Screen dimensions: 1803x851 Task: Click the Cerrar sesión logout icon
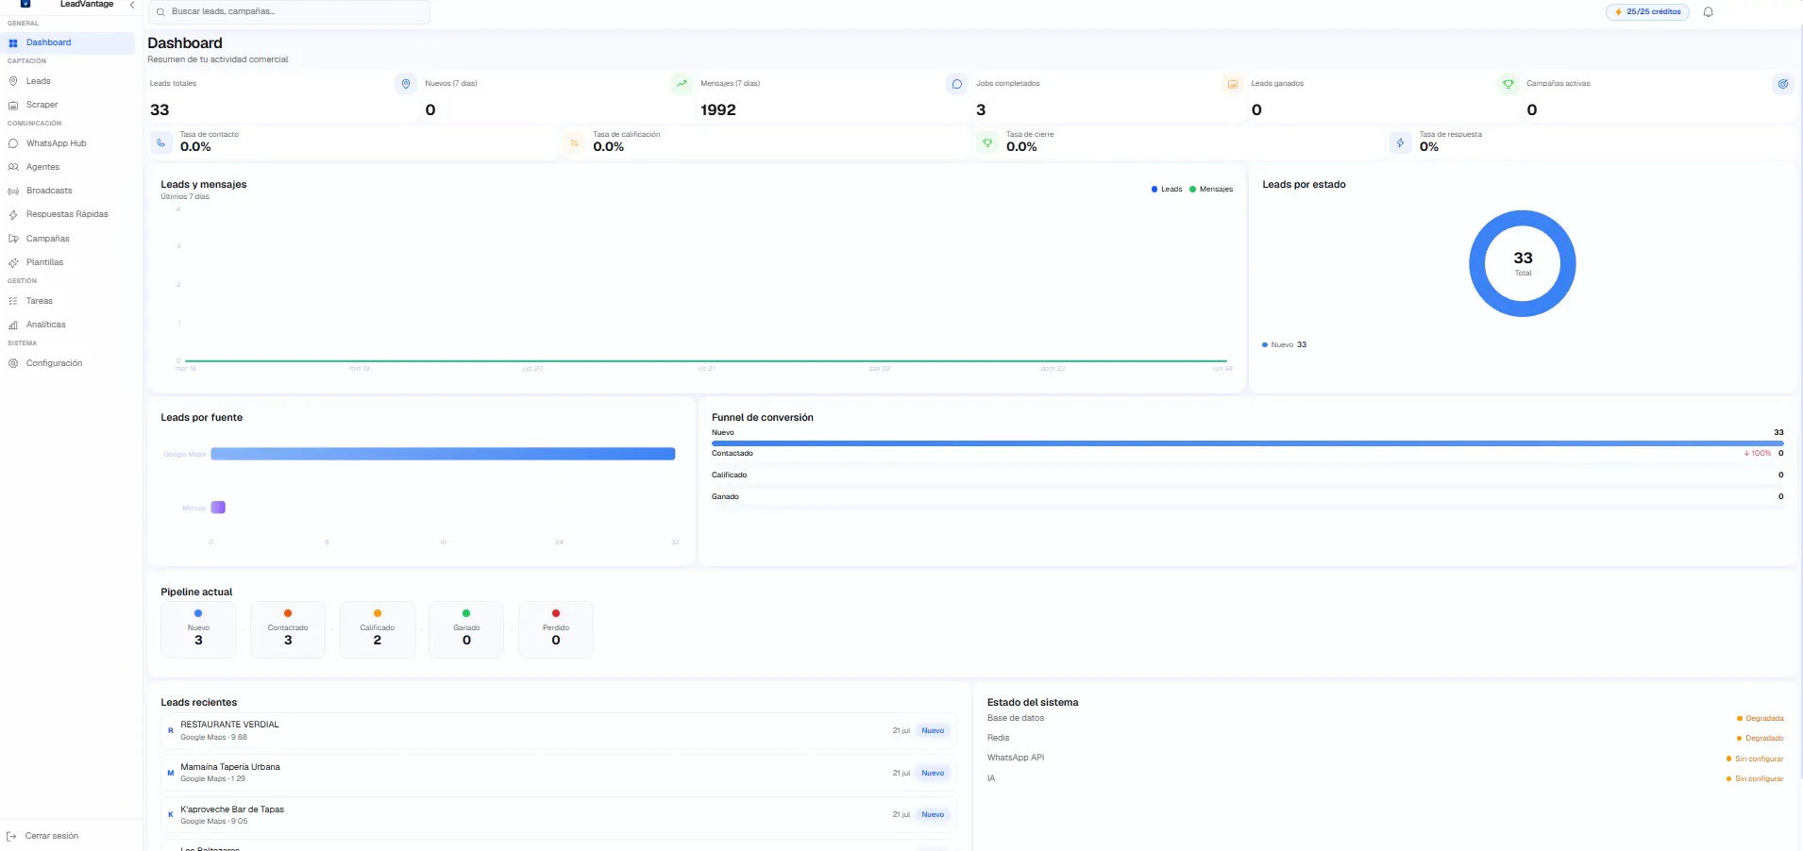pyautogui.click(x=11, y=836)
